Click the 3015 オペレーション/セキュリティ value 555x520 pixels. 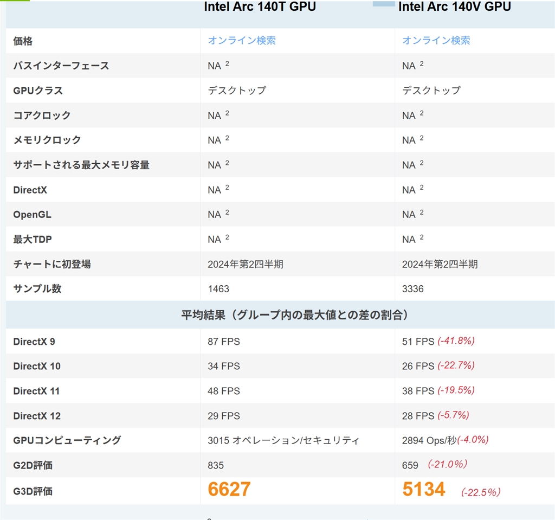pos(283,441)
